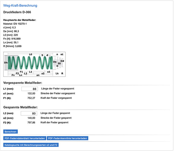174x151 pixels.
Task: Open Katalogsuche mit Berechnungswerten s2 und F2
Action: click(31, 145)
